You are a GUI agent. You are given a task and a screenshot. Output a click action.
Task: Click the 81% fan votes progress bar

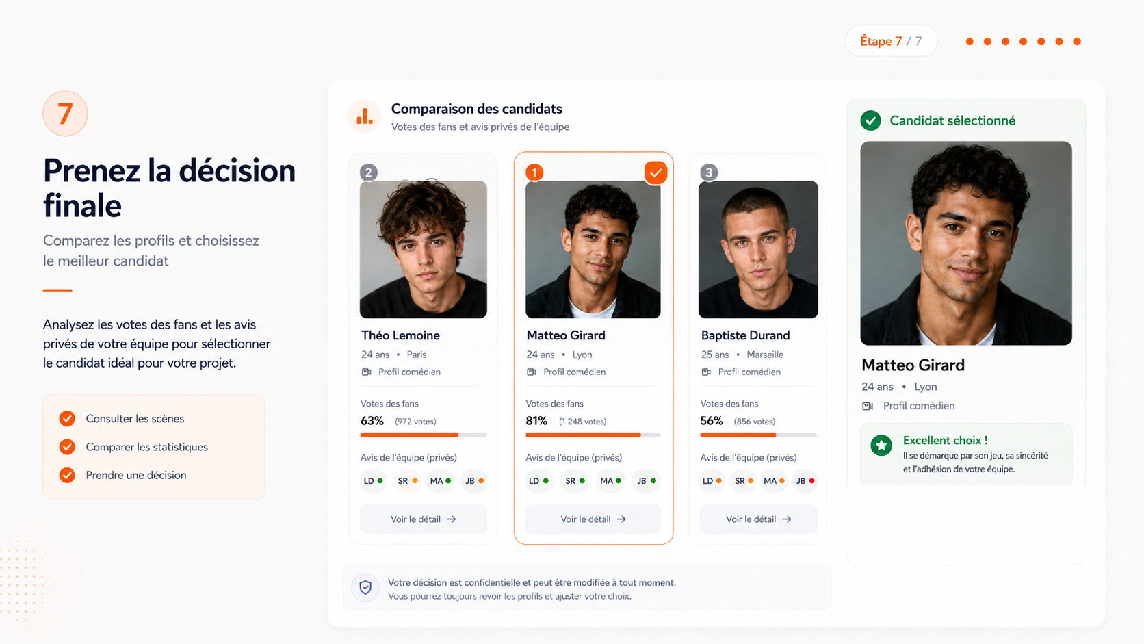pyautogui.click(x=593, y=435)
